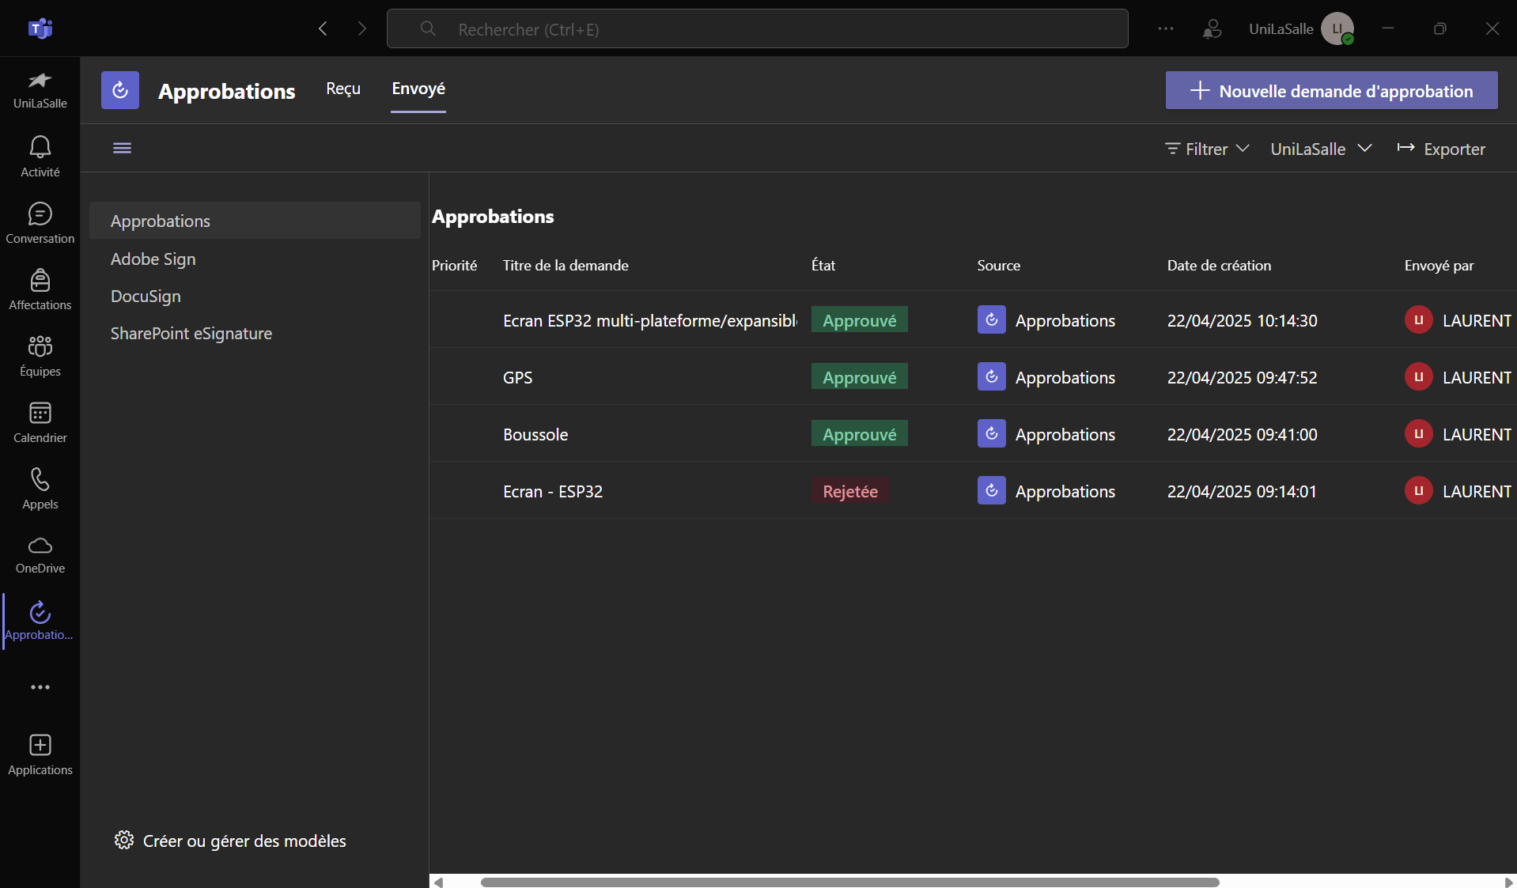Toggle the hamburger navigation panel
This screenshot has height=888, width=1517.
coord(122,148)
